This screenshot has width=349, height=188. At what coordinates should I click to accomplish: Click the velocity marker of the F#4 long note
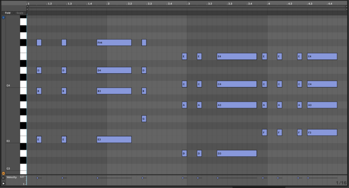[97, 178]
